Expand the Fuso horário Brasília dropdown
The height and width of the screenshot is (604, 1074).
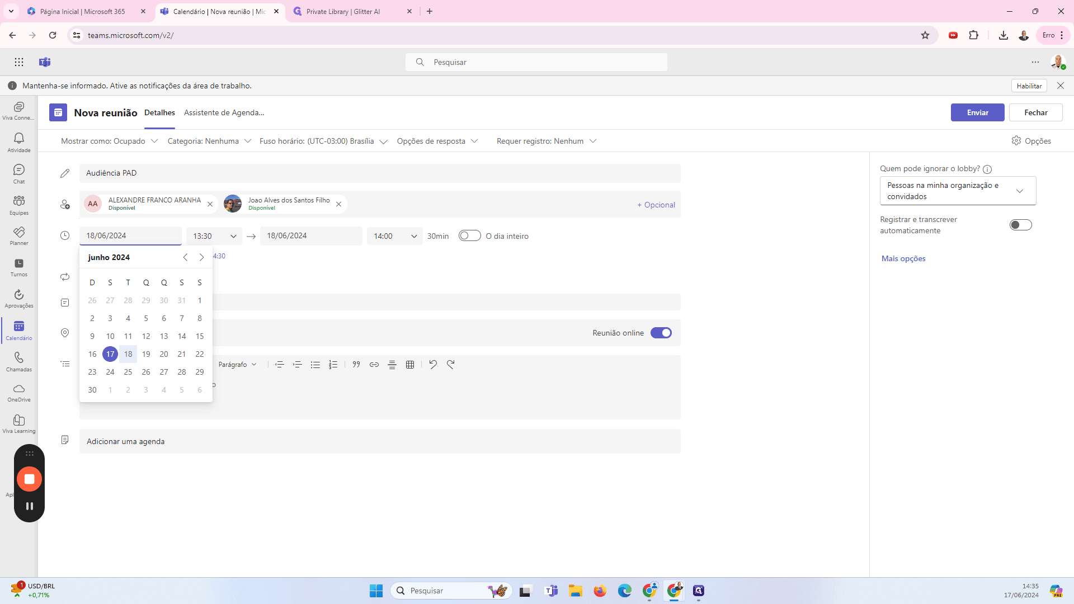pos(323,141)
